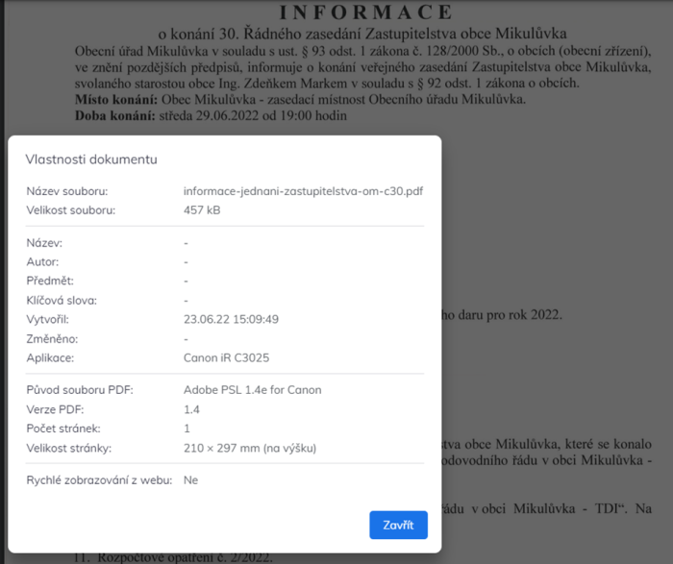Click the Změněno label

coord(52,339)
